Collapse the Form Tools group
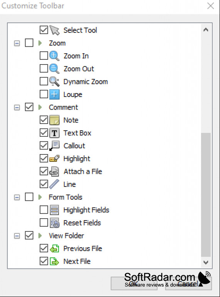Image resolution: width=220 pixels, height=297 pixels. pyautogui.click(x=17, y=197)
